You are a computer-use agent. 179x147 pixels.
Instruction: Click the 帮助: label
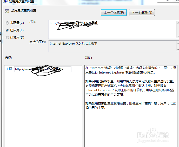pos(89,58)
